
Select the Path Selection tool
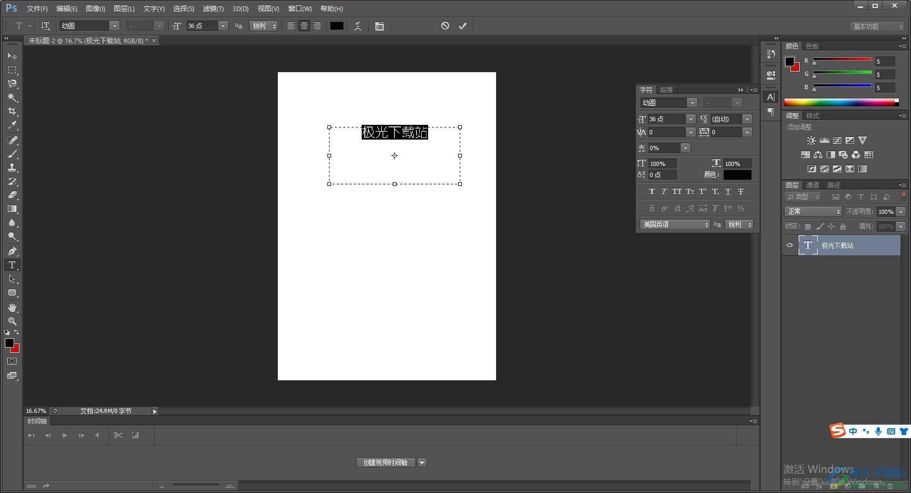12,279
